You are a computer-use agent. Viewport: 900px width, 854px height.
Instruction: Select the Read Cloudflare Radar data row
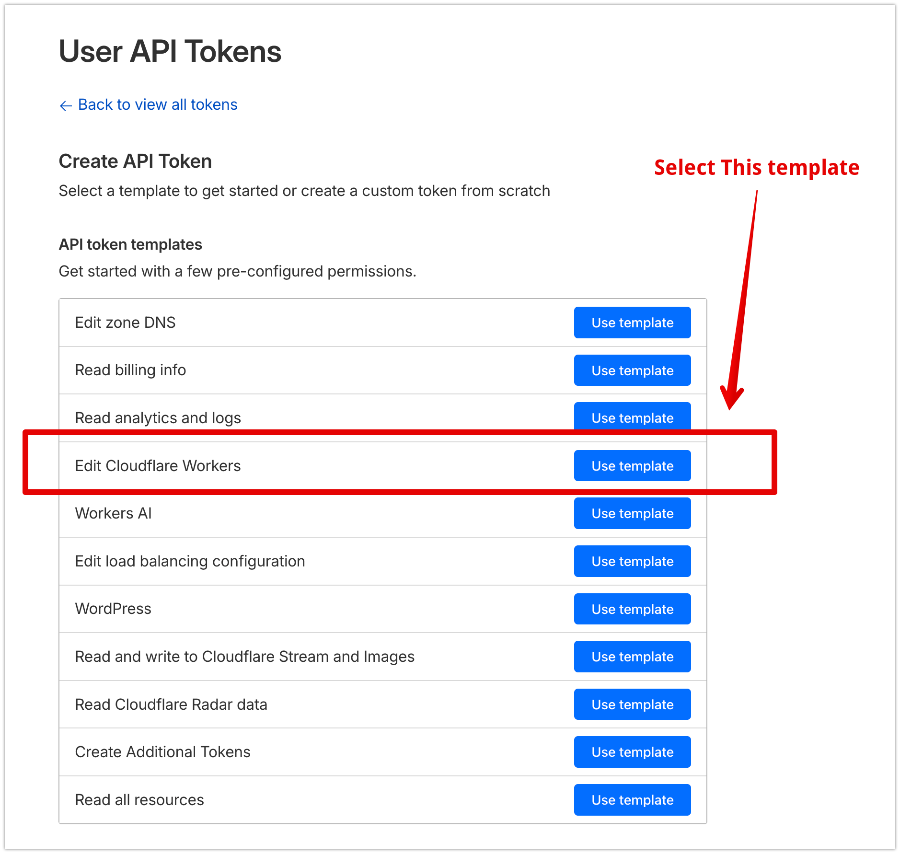coord(171,704)
